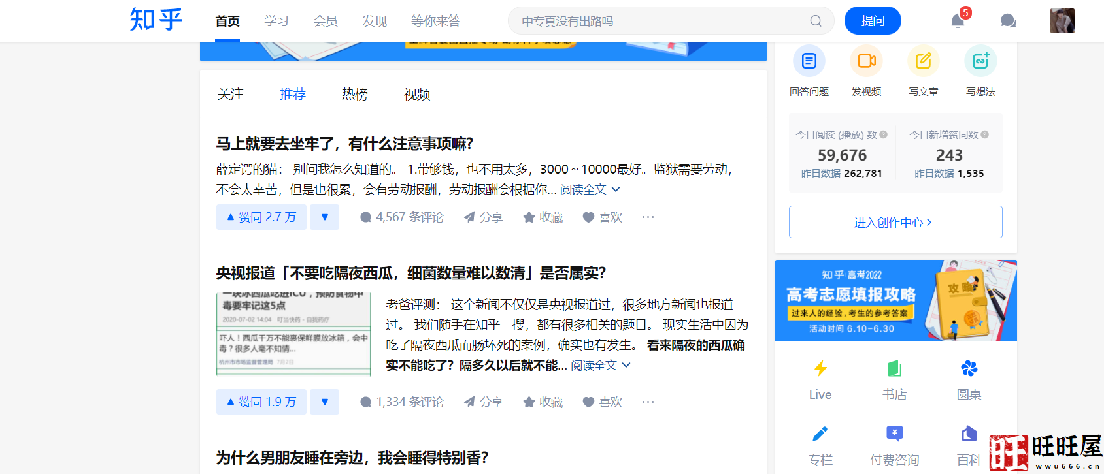Open question 马上就要去坐牢了
The height and width of the screenshot is (474, 1104).
point(344,144)
